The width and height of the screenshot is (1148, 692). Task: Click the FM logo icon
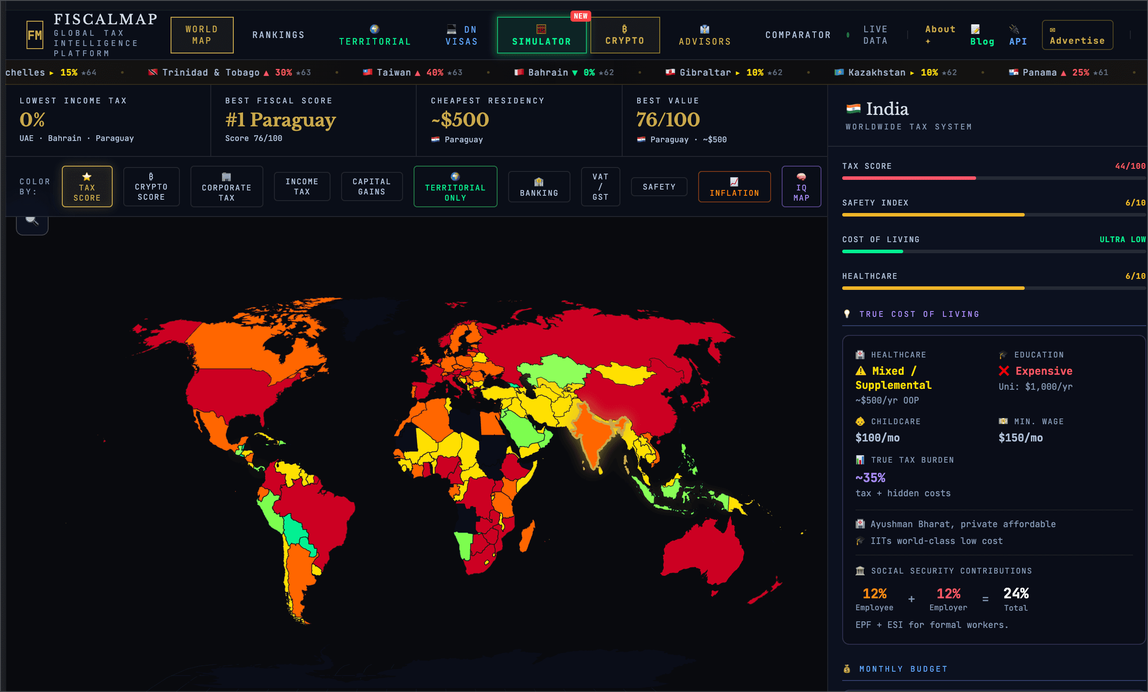point(35,35)
